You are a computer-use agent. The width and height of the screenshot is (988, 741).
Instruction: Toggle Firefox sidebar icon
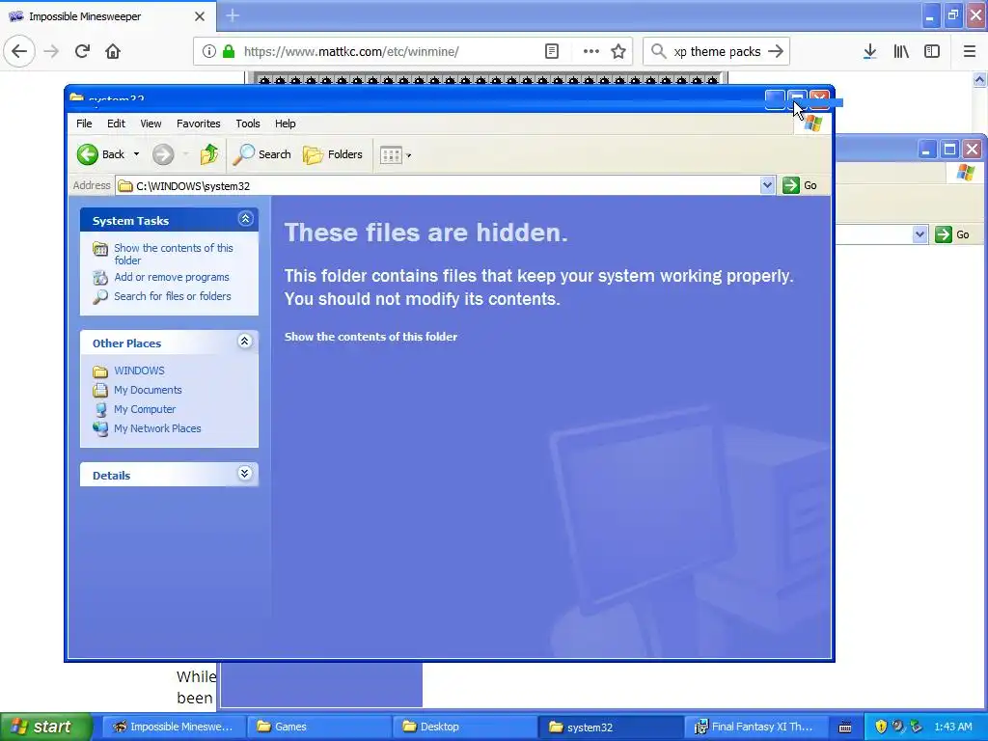pos(932,51)
